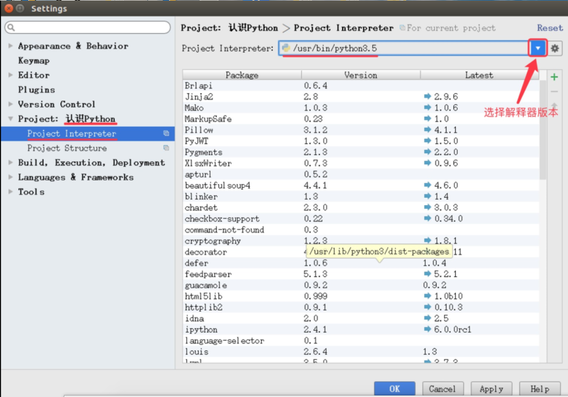The image size is (568, 397).
Task: Click the Cancel button
Action: point(442,389)
